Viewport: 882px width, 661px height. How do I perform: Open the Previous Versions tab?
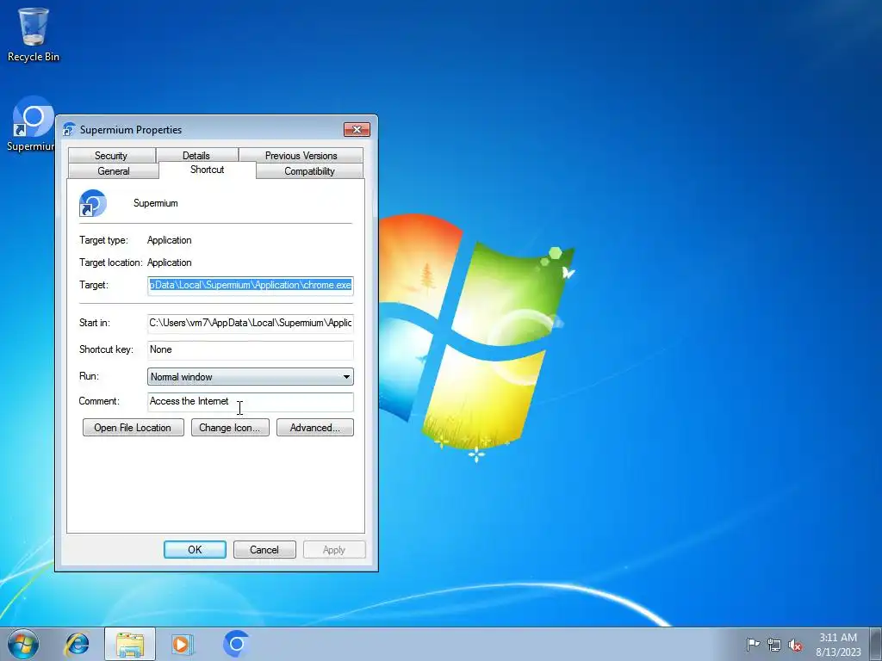tap(301, 155)
